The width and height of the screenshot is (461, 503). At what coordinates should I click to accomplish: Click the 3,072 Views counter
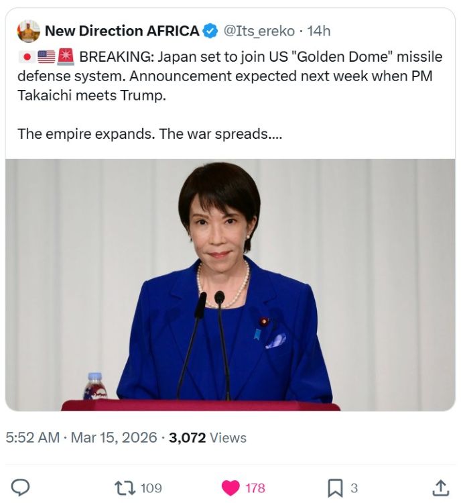point(208,438)
